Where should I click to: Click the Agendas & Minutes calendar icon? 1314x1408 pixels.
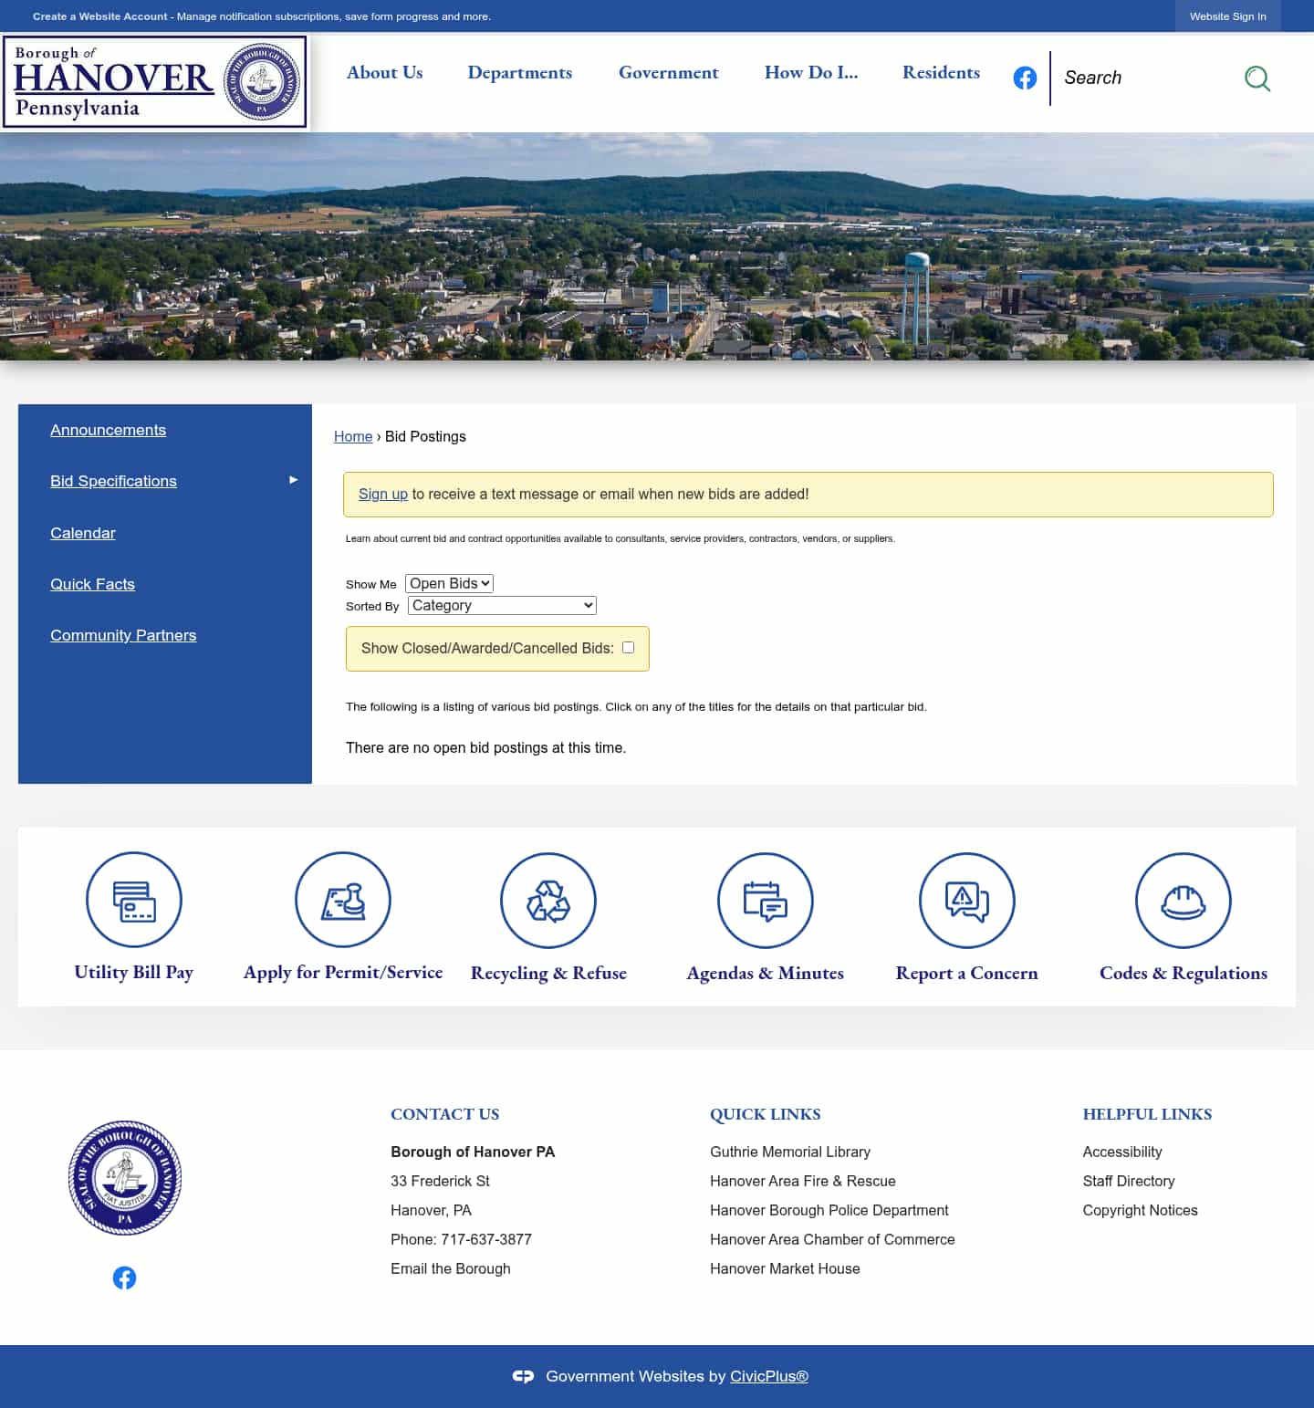(x=766, y=900)
